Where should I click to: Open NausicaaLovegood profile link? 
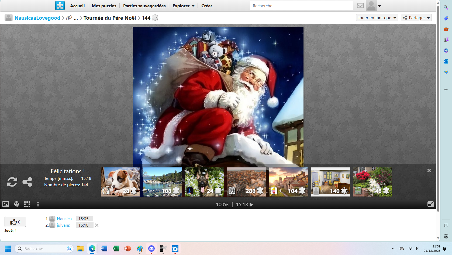(37, 18)
